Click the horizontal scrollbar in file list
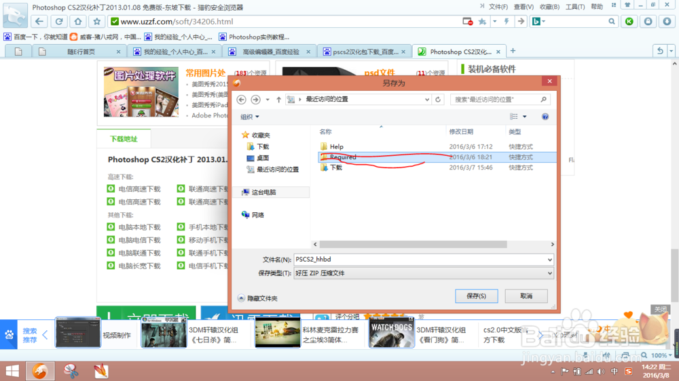The width and height of the screenshot is (679, 381). pos(413,244)
